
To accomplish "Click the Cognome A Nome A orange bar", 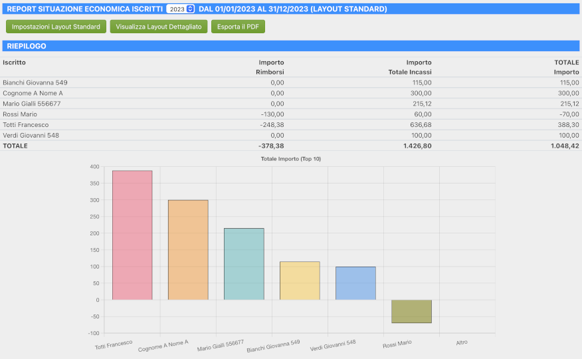I will [188, 250].
